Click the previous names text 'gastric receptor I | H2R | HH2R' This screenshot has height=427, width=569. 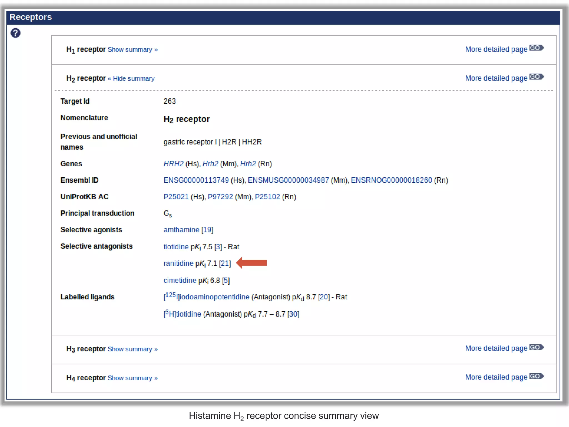point(213,142)
